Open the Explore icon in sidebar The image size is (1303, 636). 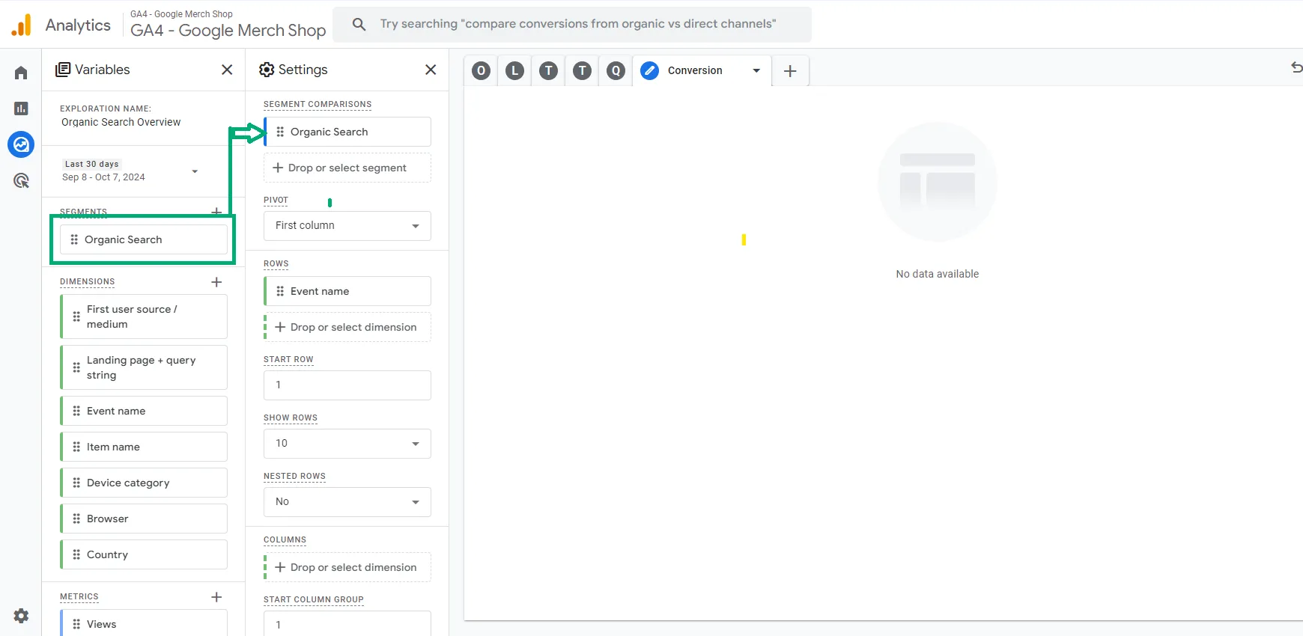[21, 144]
